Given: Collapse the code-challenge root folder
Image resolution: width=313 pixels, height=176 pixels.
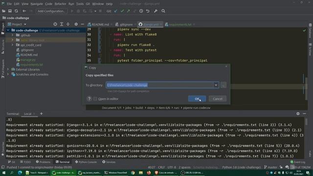Looking at the screenshot, I should pyautogui.click(x=8, y=30).
